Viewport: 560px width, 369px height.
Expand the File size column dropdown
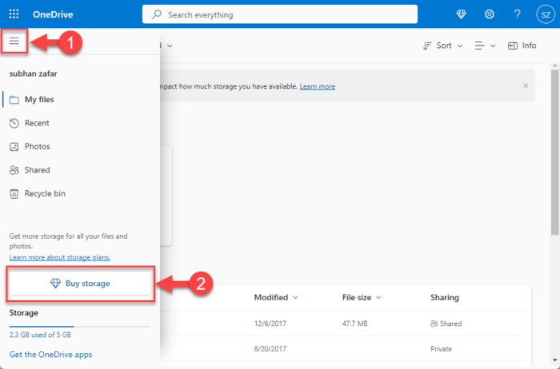378,298
